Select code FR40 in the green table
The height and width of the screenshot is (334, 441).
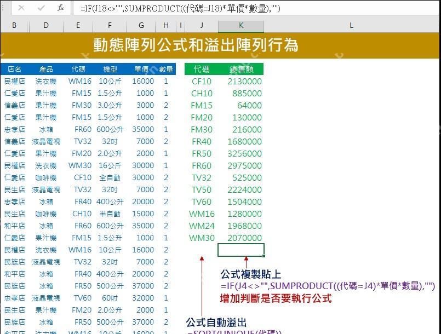pos(202,142)
